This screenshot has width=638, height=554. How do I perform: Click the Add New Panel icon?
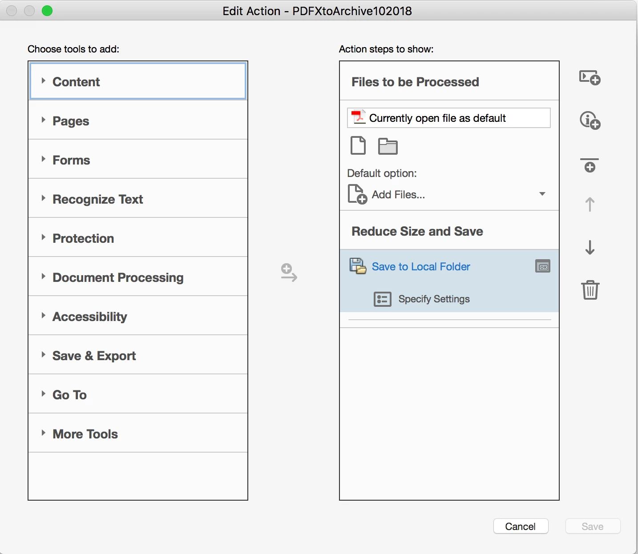590,78
